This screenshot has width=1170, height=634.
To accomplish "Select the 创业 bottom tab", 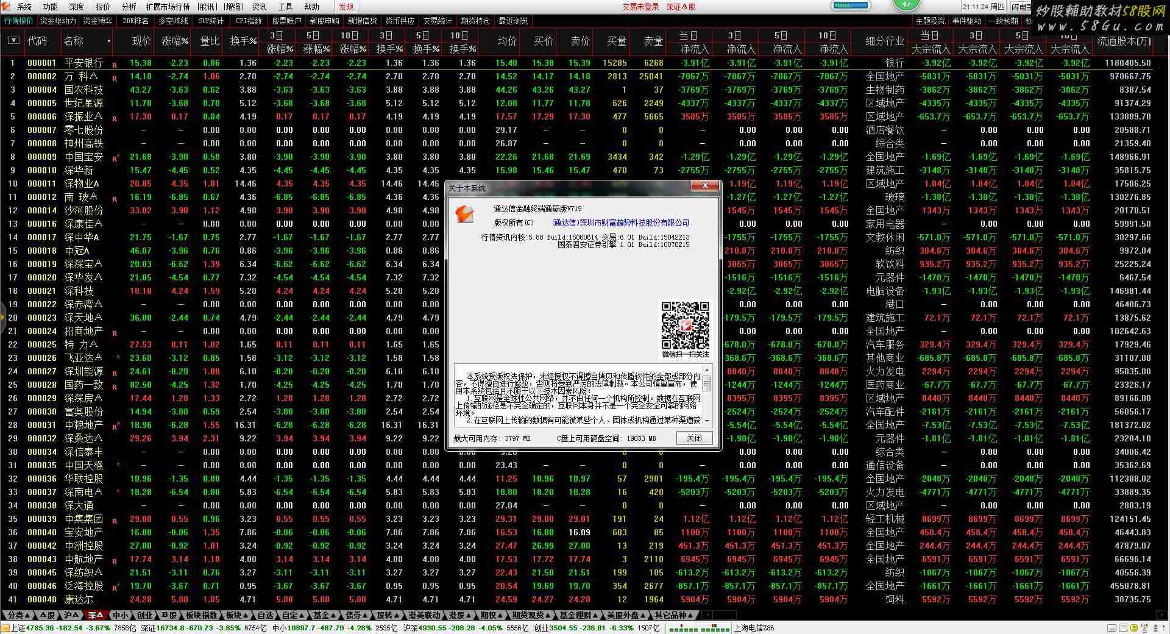I will 144,615.
